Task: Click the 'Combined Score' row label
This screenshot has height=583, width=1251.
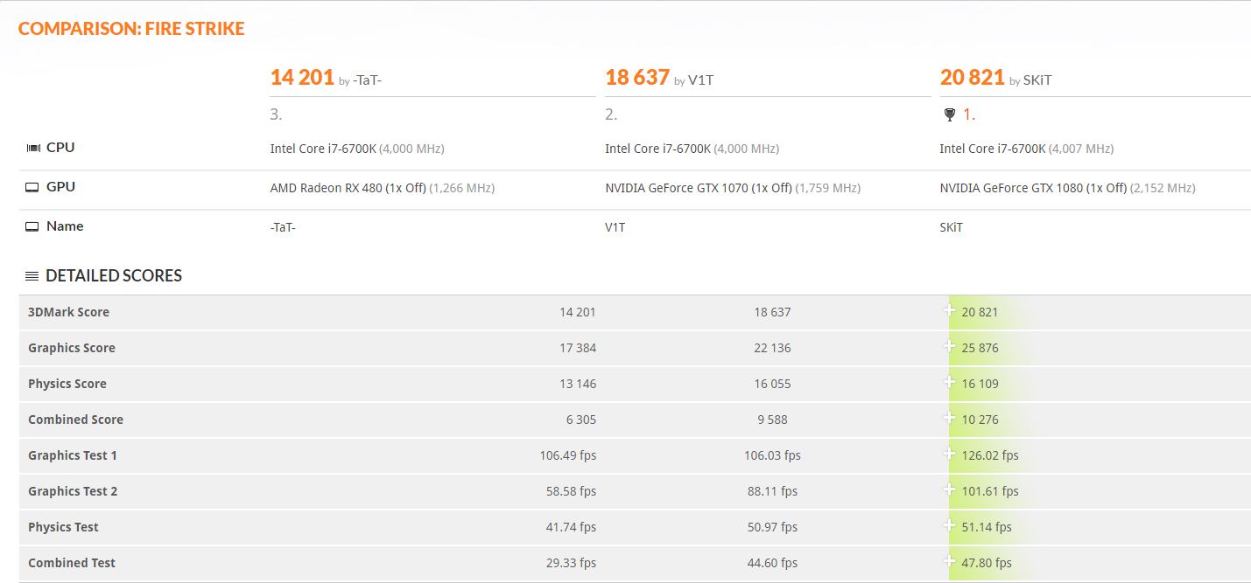Action: pyautogui.click(x=75, y=420)
